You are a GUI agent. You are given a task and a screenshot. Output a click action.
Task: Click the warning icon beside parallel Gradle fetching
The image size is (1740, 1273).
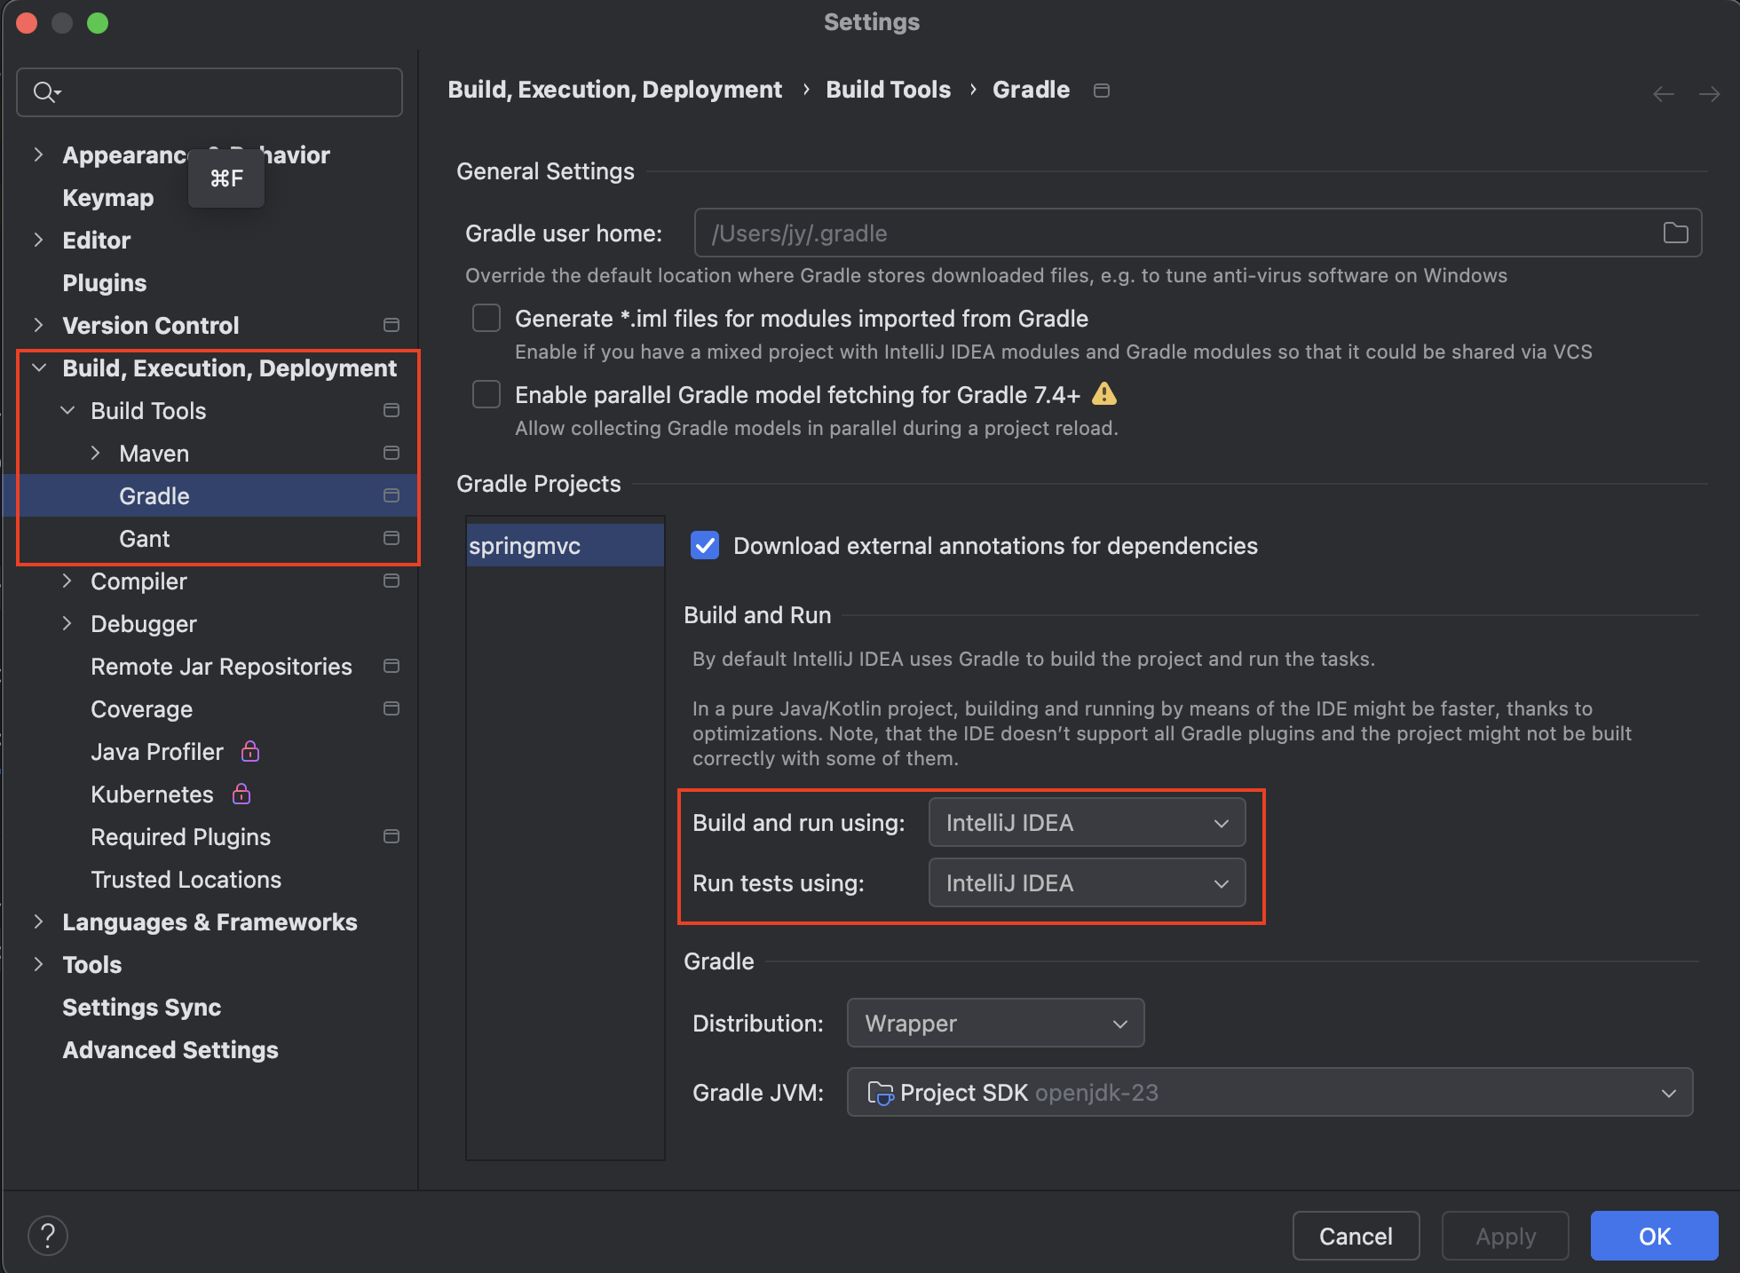[x=1103, y=393]
